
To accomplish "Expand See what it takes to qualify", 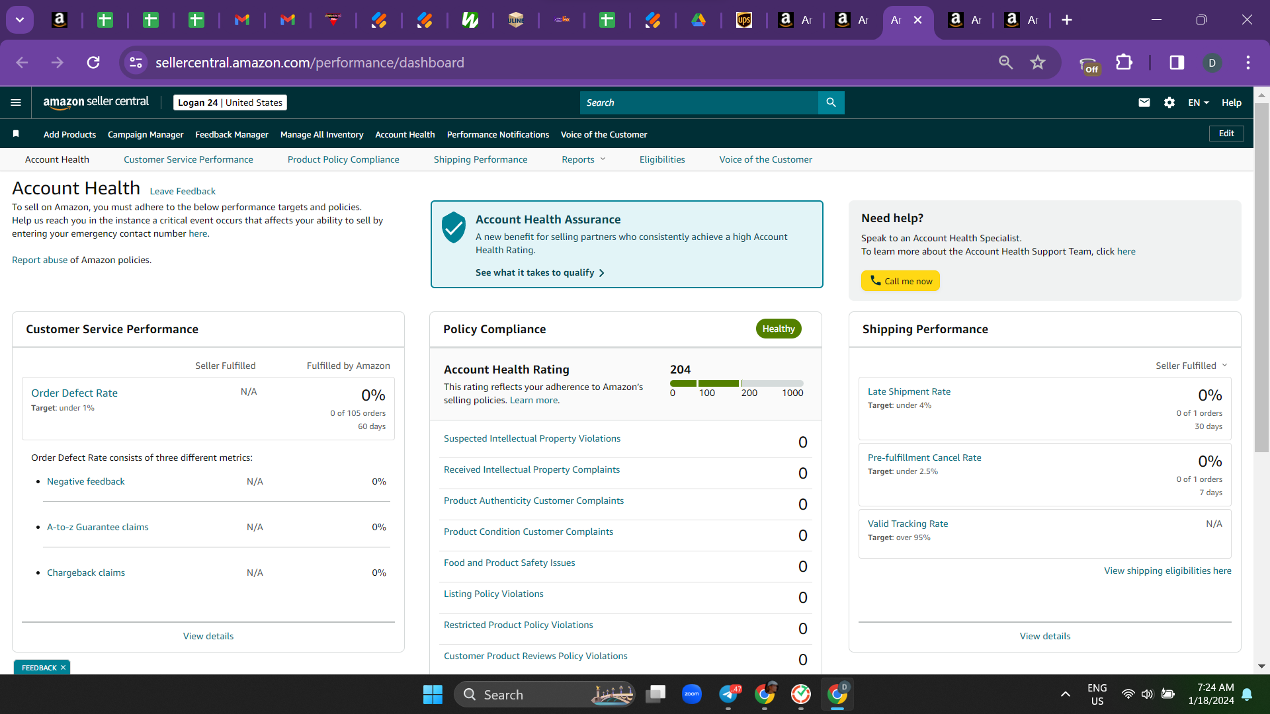I will coord(540,272).
